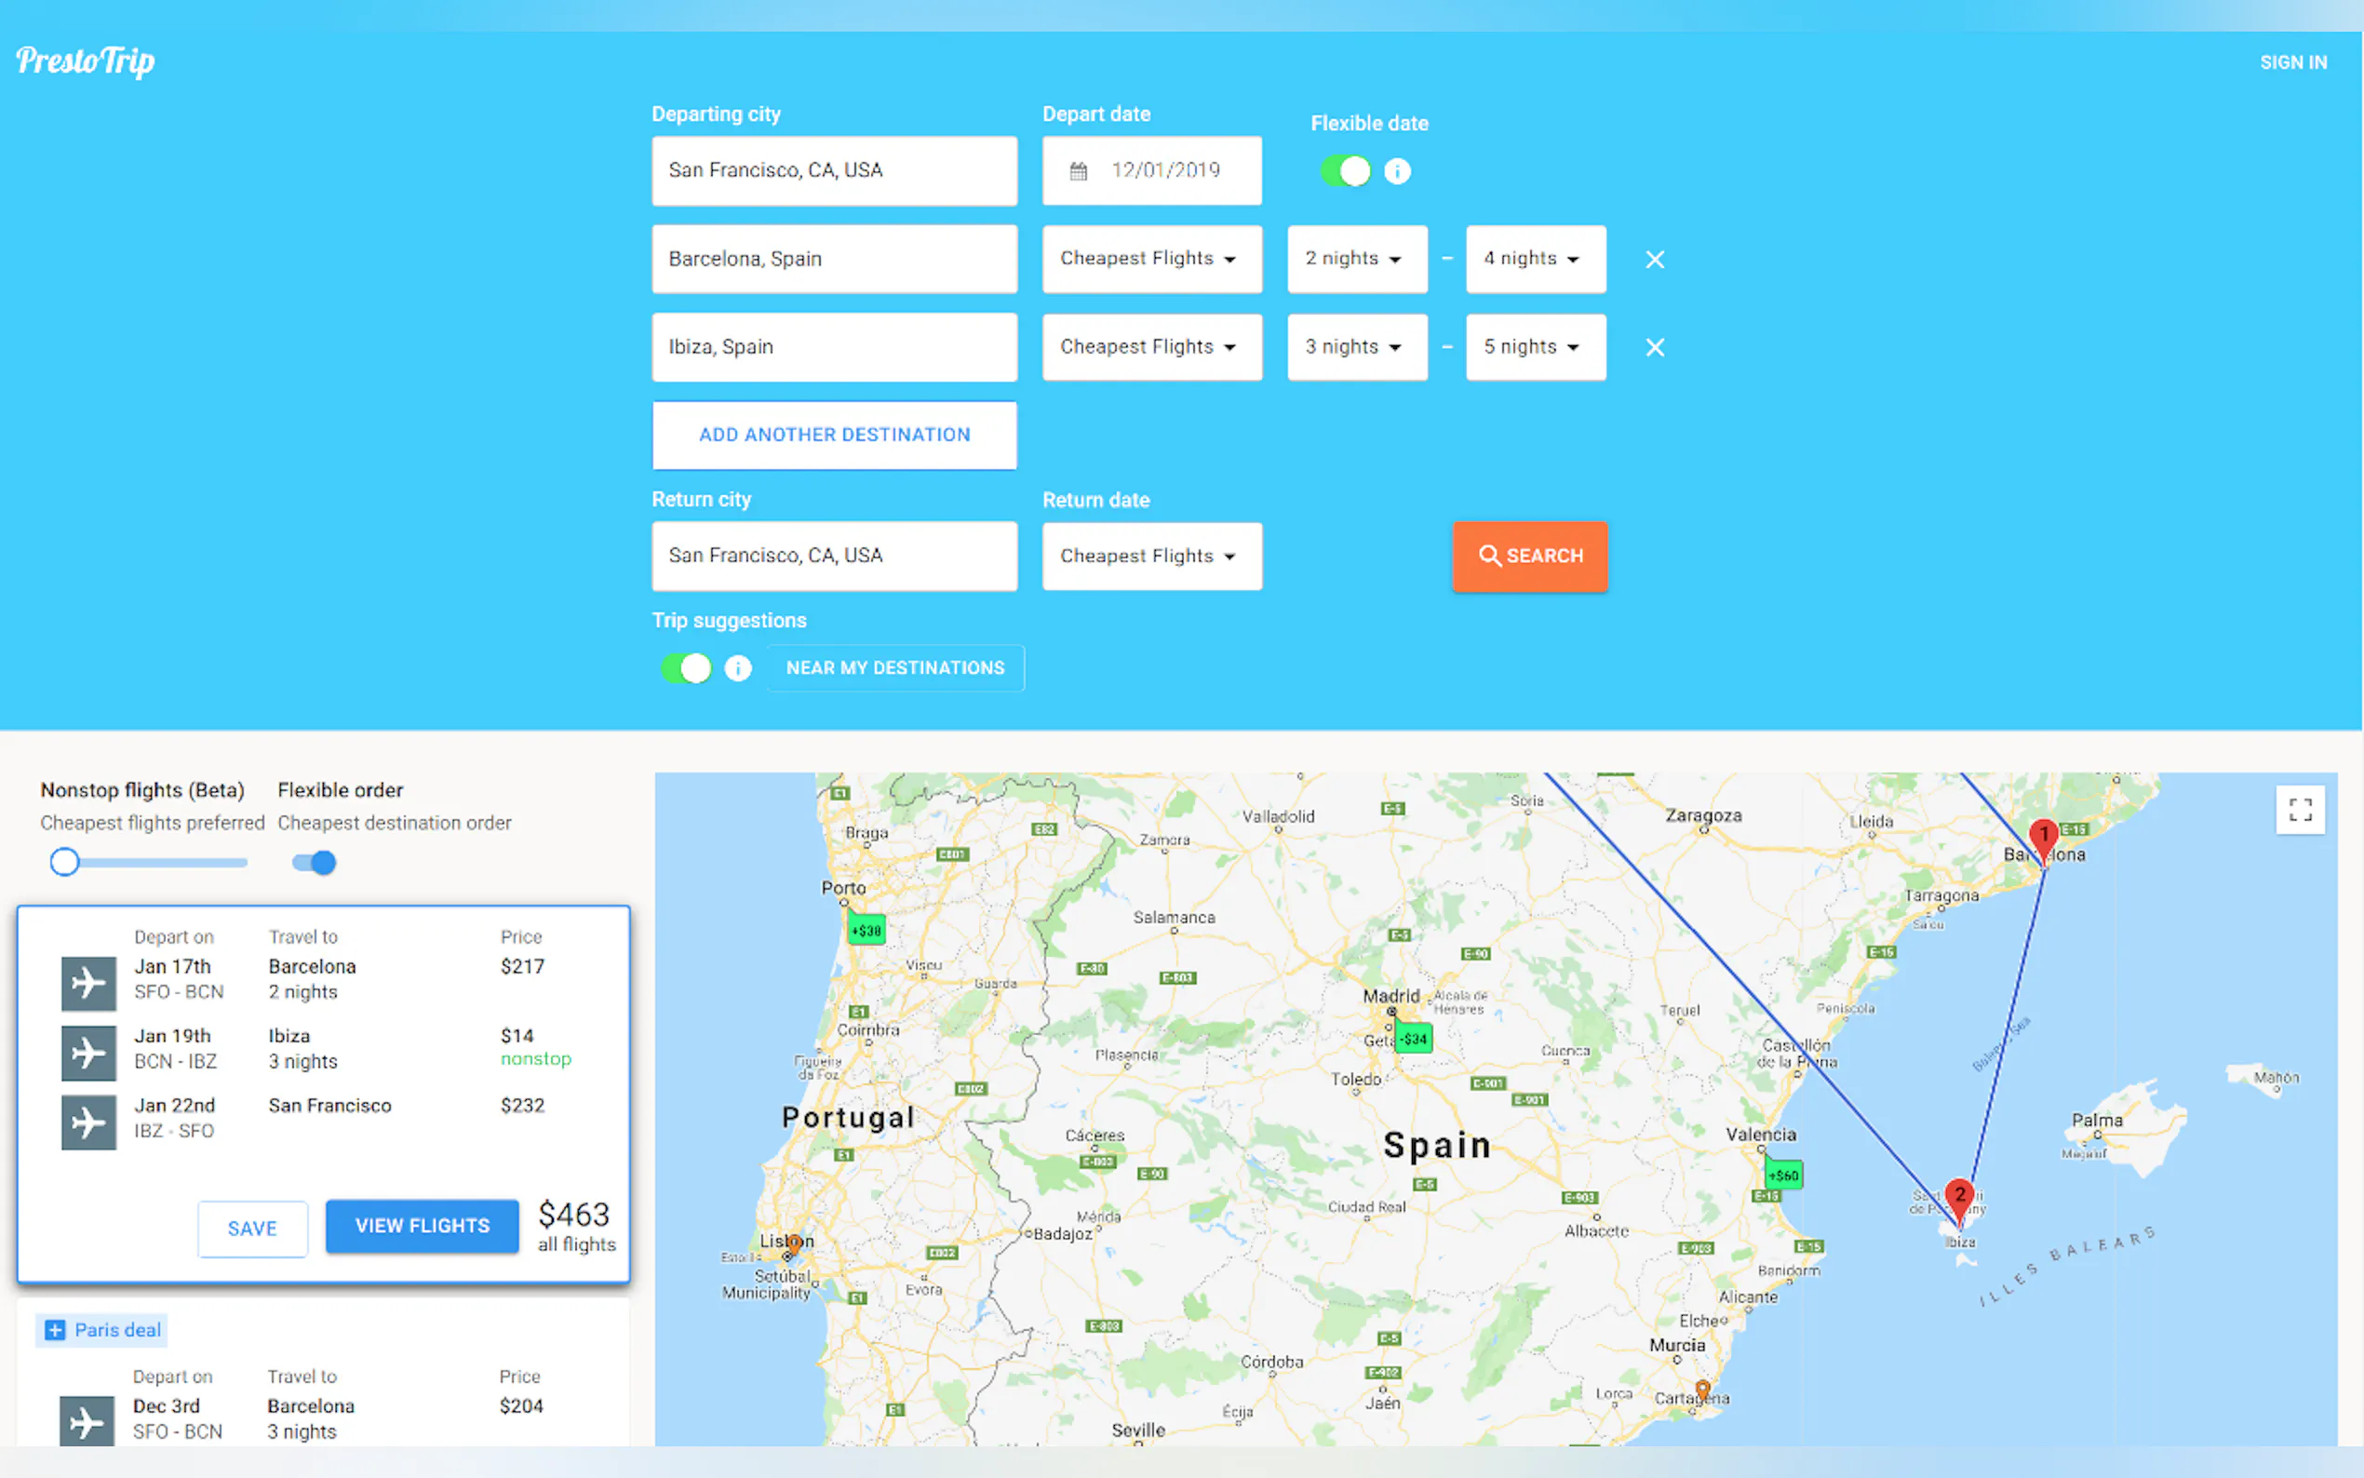Viewport: 2364px width, 1478px height.
Task: Click the +$60 price tag near Valencia
Action: (x=1783, y=1175)
